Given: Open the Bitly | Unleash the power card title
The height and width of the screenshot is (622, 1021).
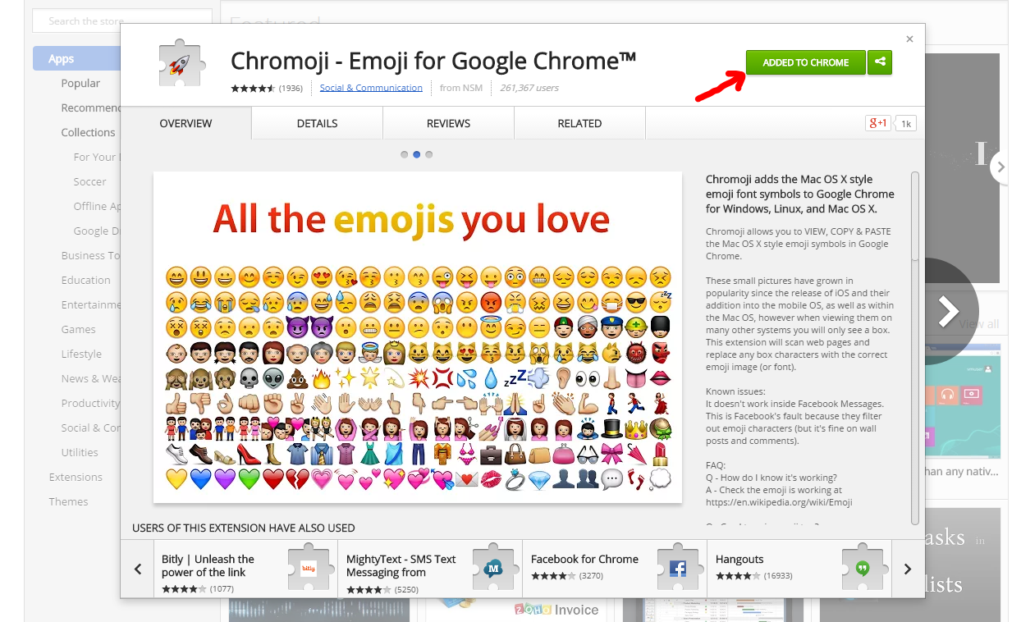Looking at the screenshot, I should 208,565.
